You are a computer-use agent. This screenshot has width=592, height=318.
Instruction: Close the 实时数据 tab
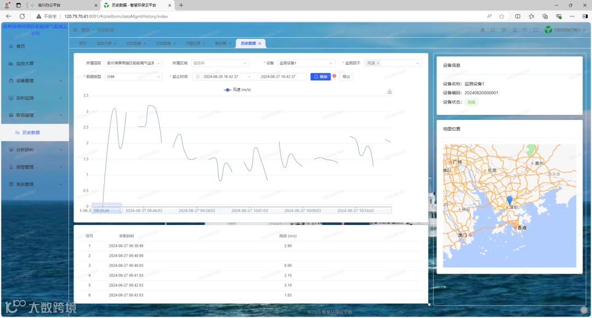pos(145,43)
